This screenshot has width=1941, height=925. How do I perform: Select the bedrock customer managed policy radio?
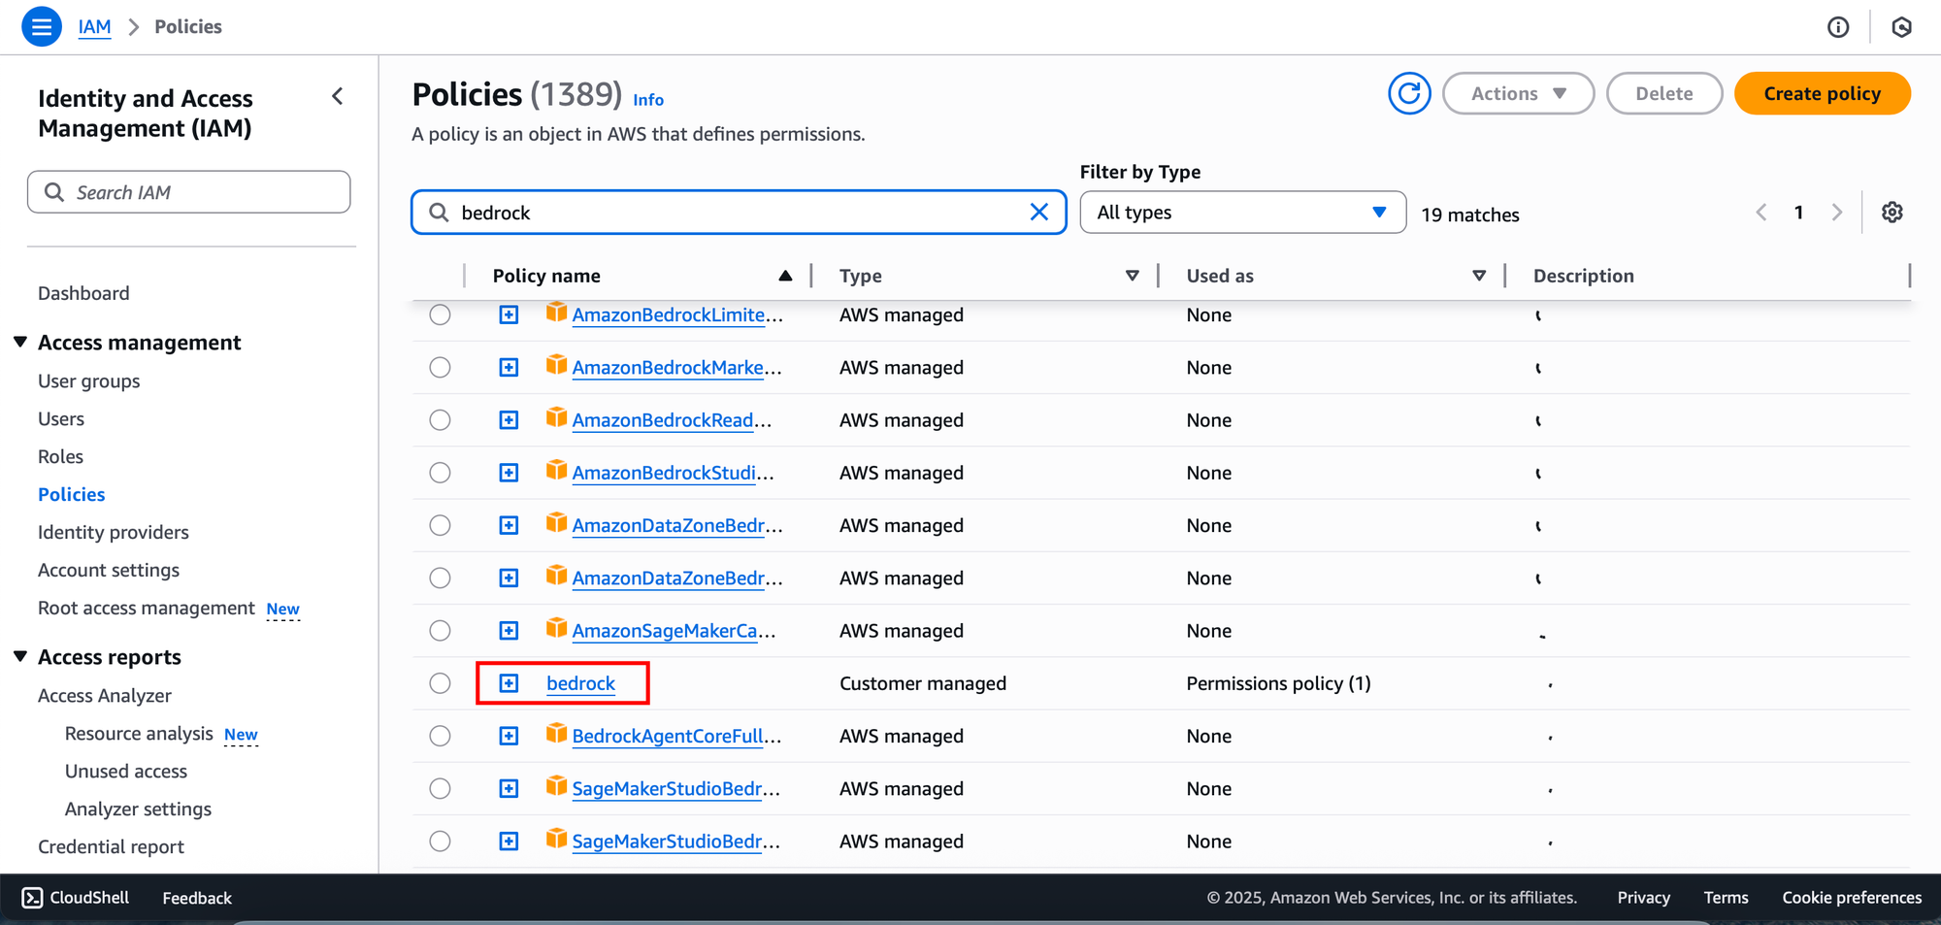click(x=440, y=683)
